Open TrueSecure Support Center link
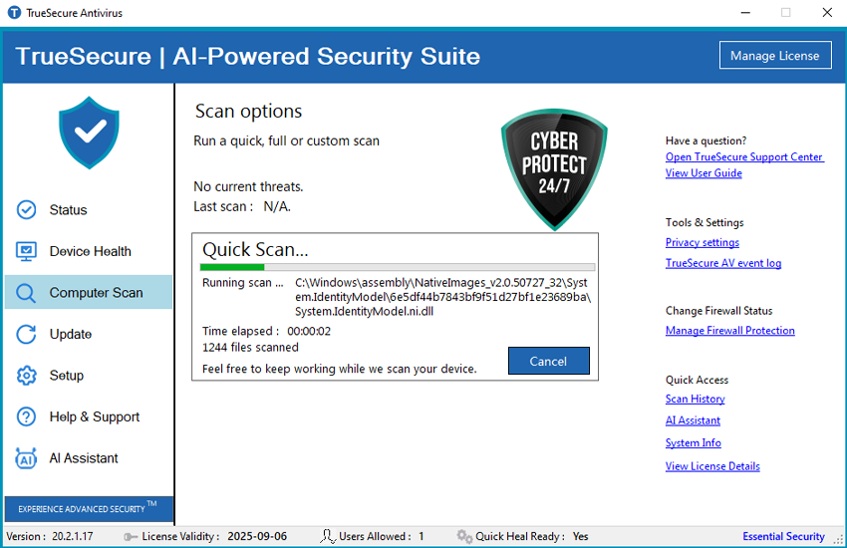The width and height of the screenshot is (847, 548). click(743, 157)
